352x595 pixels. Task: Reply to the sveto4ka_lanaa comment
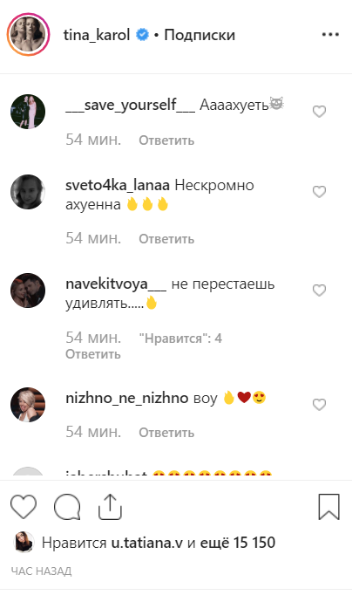click(x=166, y=239)
